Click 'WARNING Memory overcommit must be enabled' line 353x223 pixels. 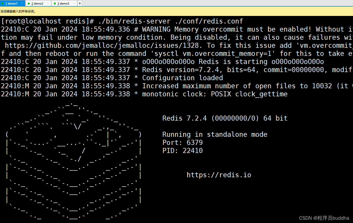[176, 29]
